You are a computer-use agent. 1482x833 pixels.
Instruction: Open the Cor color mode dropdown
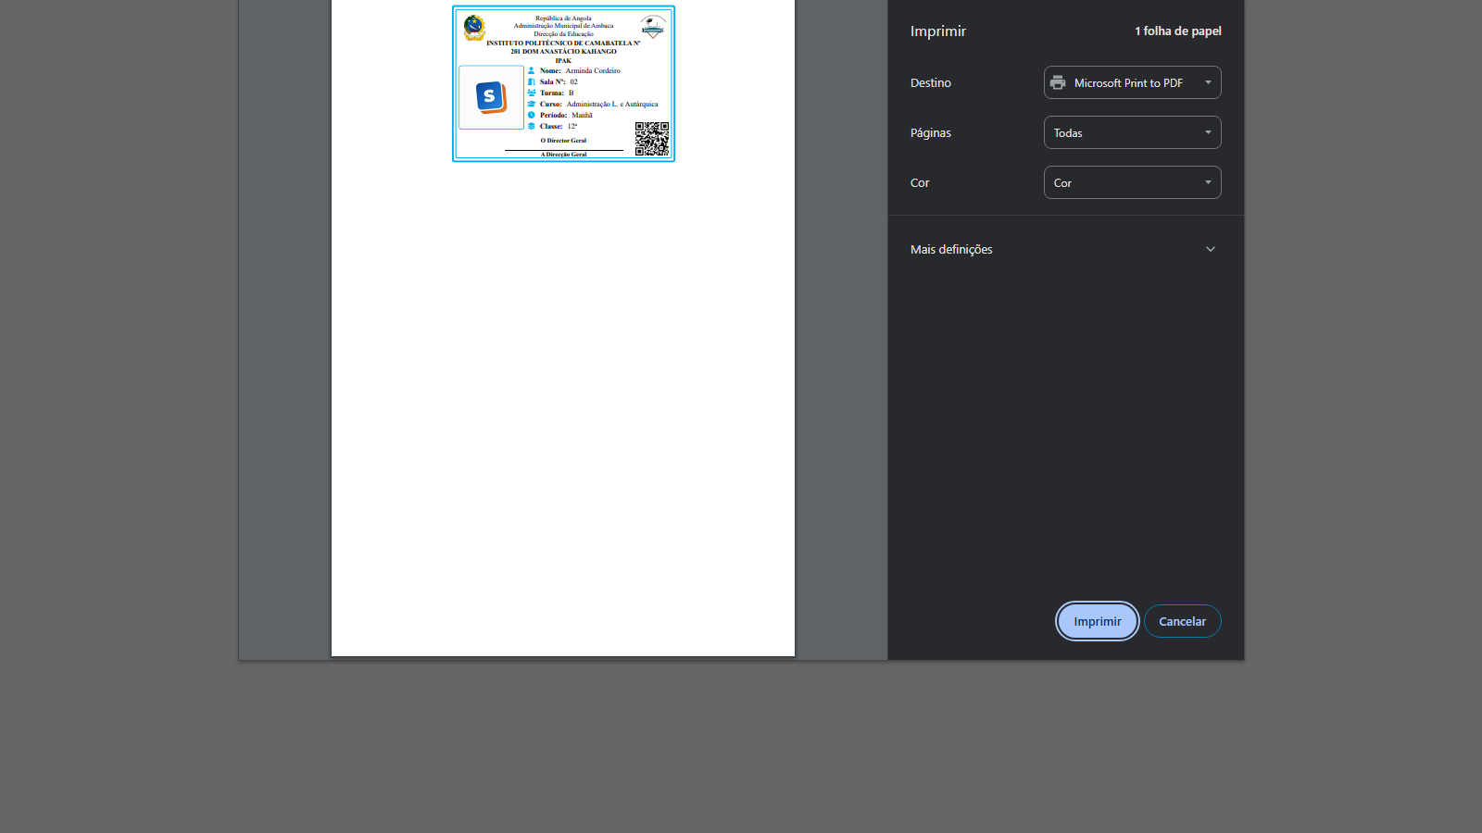pyautogui.click(x=1132, y=182)
